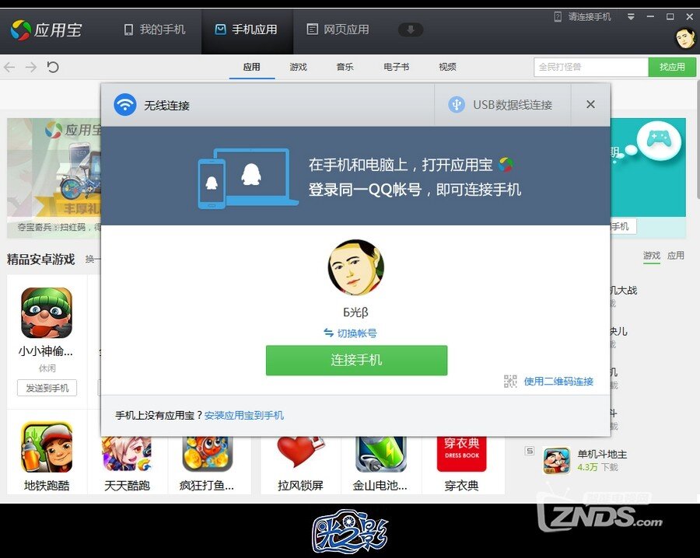Open the 我的手机 tab
The height and width of the screenshot is (558, 700).
coord(155,30)
